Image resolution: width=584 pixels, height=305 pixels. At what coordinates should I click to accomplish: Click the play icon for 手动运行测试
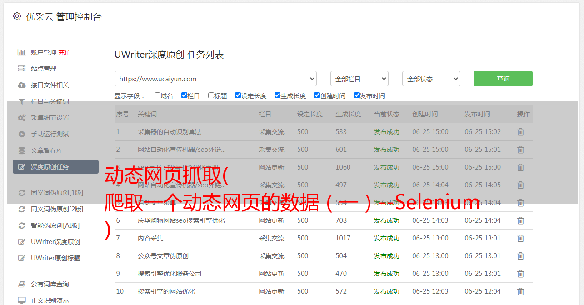tap(21, 134)
